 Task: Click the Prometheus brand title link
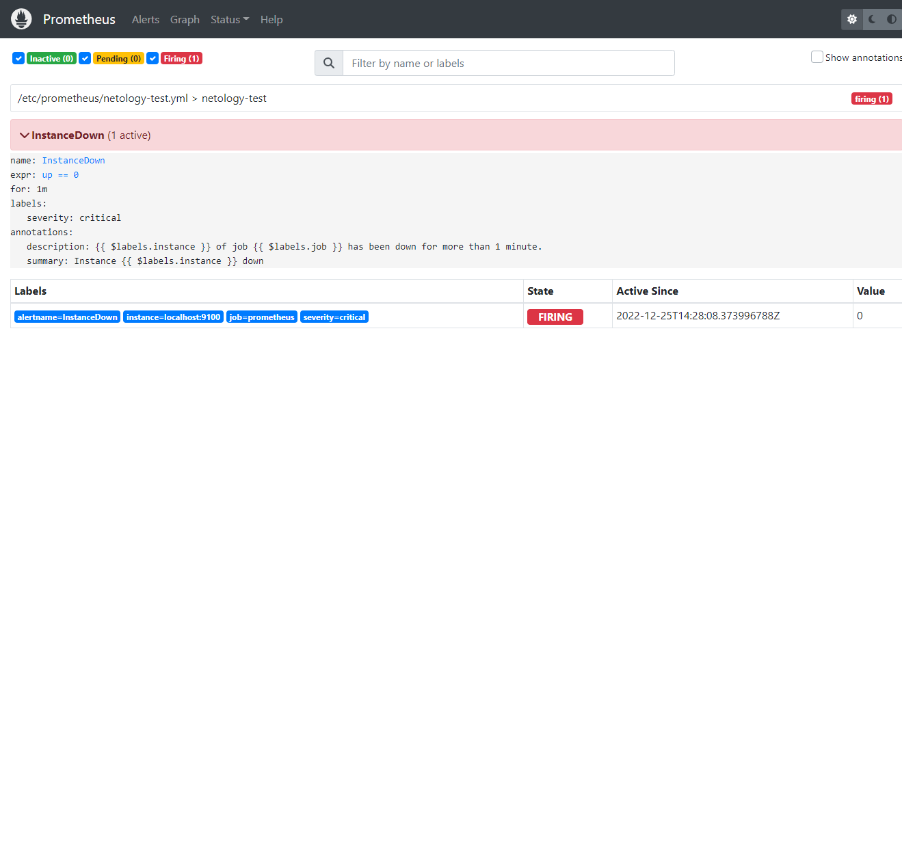(79, 19)
